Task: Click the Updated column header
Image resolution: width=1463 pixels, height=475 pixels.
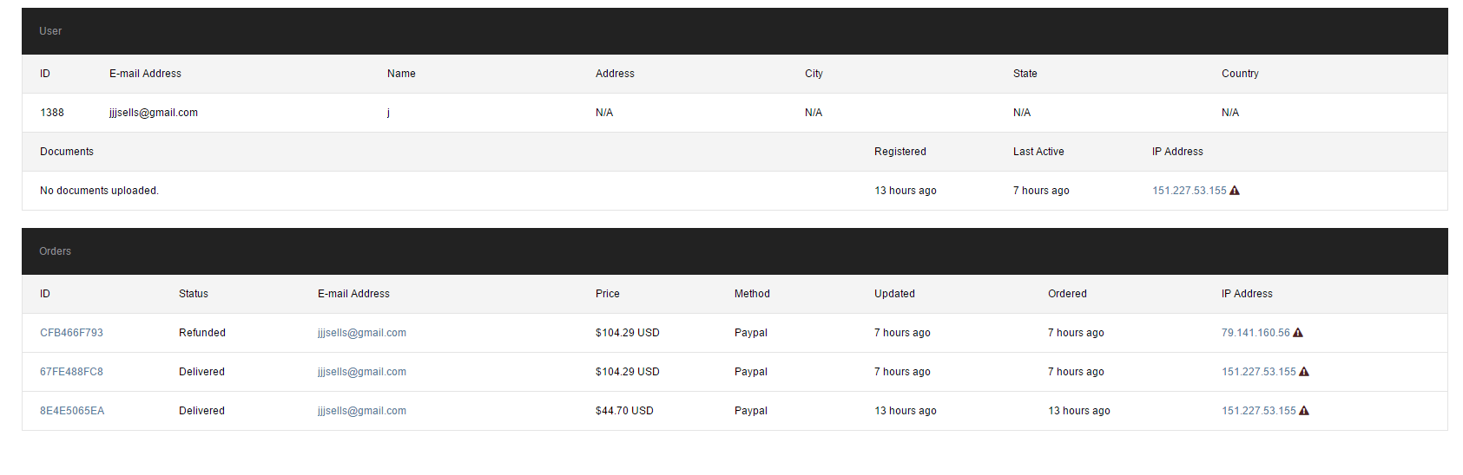Action: (x=894, y=294)
